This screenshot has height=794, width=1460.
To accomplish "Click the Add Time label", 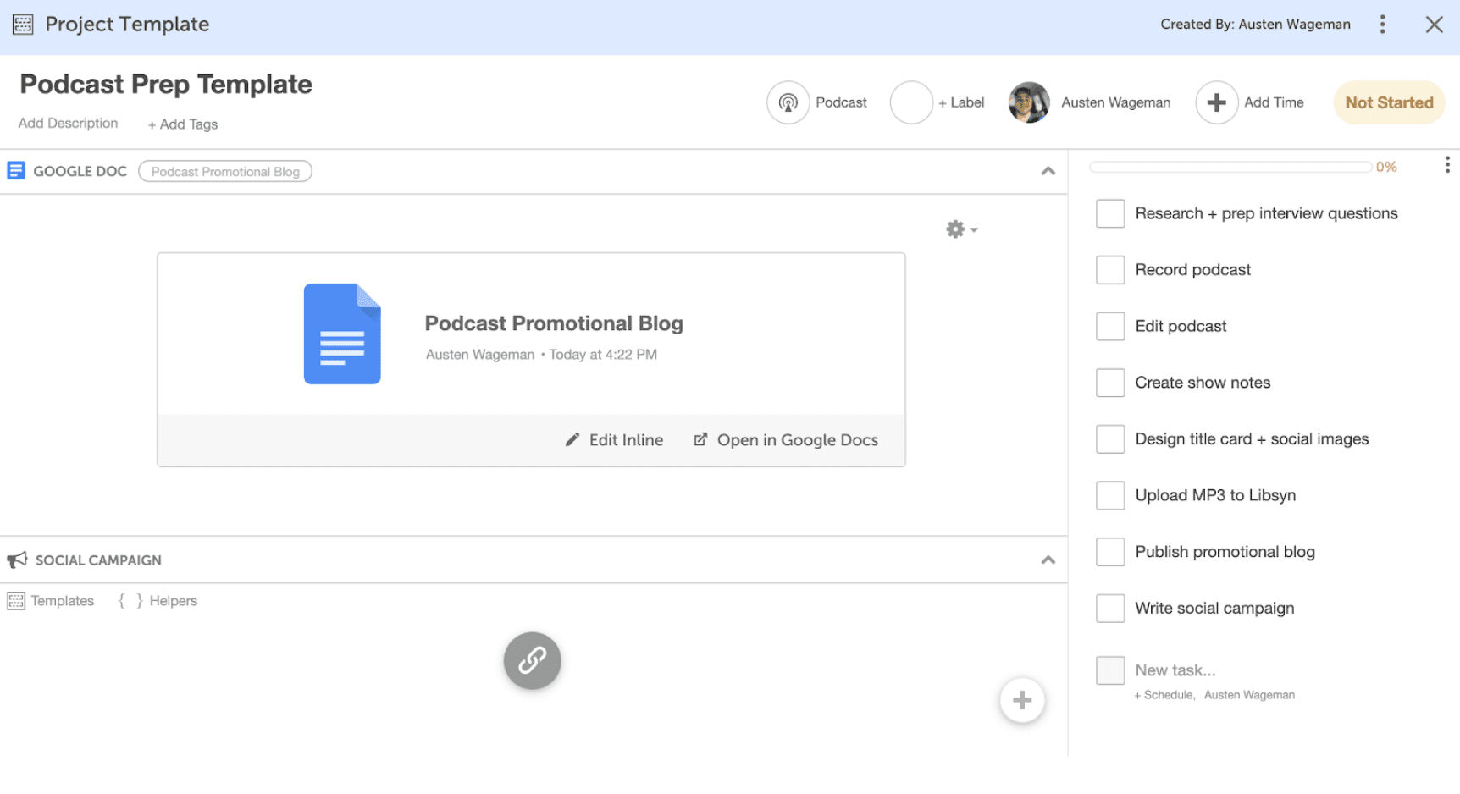I will [1274, 102].
